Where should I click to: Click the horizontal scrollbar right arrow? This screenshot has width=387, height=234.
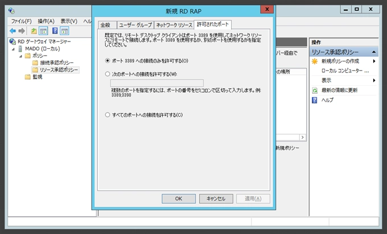(303, 137)
